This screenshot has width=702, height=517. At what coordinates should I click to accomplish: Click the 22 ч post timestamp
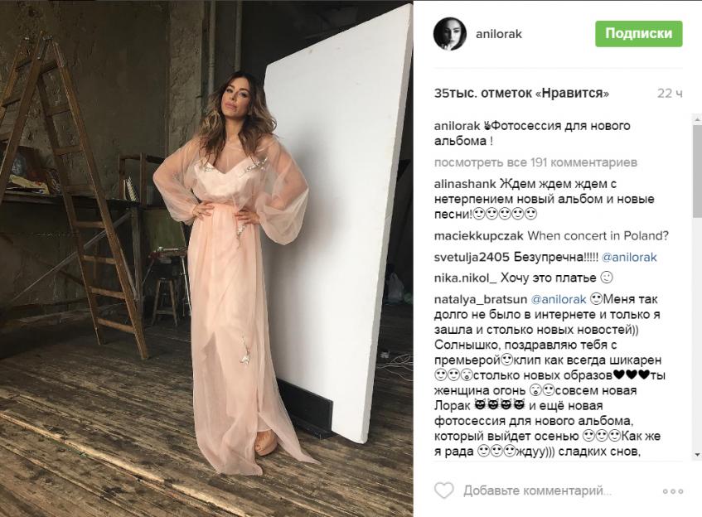(x=670, y=94)
